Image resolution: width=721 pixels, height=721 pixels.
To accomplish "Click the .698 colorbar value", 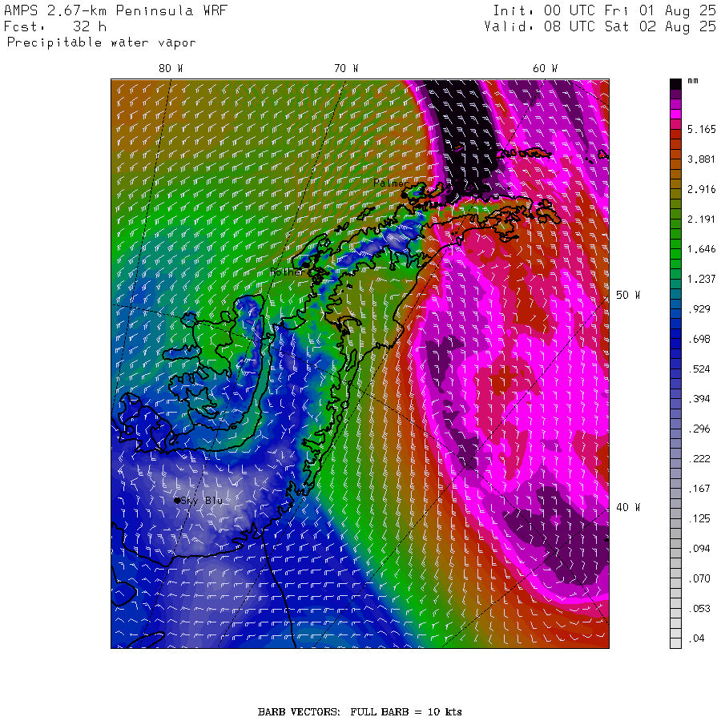I will (x=701, y=340).
